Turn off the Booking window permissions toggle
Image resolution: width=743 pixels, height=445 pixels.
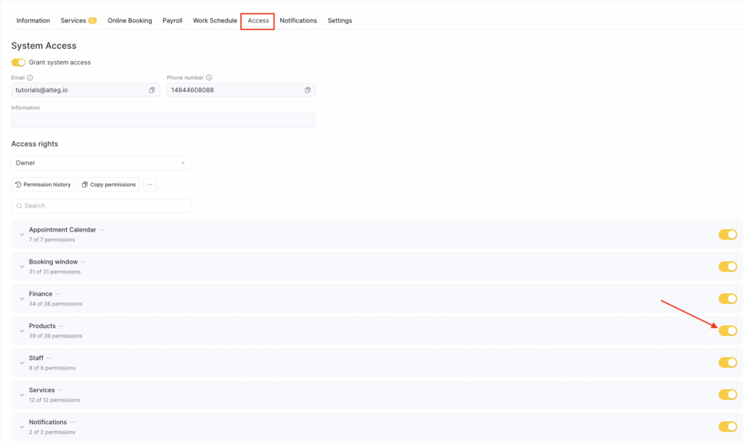(x=727, y=266)
